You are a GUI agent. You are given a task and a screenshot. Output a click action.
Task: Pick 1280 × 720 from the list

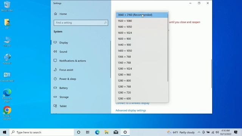(142, 93)
